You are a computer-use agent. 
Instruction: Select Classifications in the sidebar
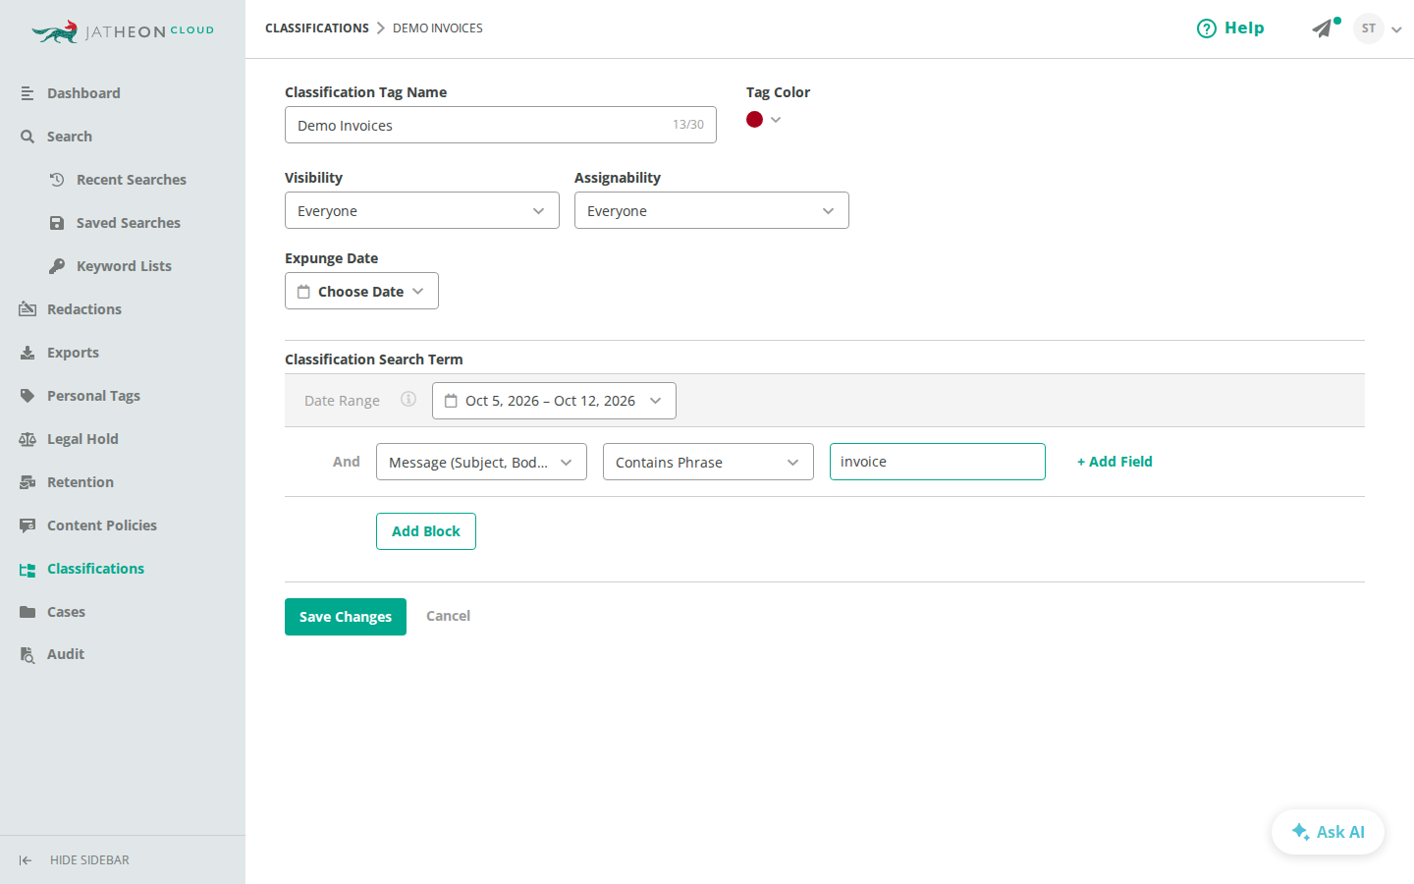95,569
